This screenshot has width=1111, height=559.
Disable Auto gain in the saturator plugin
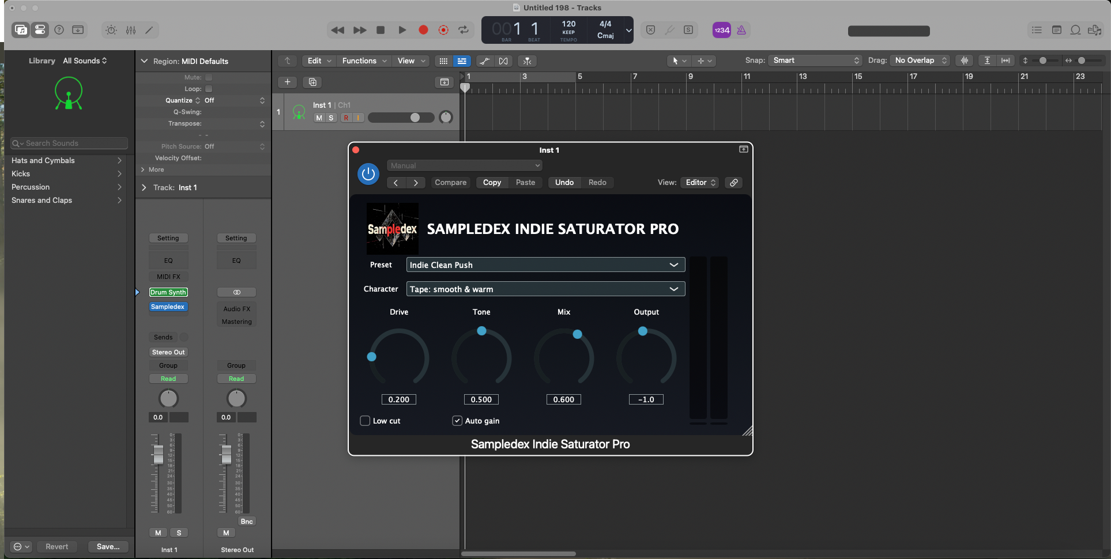[x=457, y=421]
